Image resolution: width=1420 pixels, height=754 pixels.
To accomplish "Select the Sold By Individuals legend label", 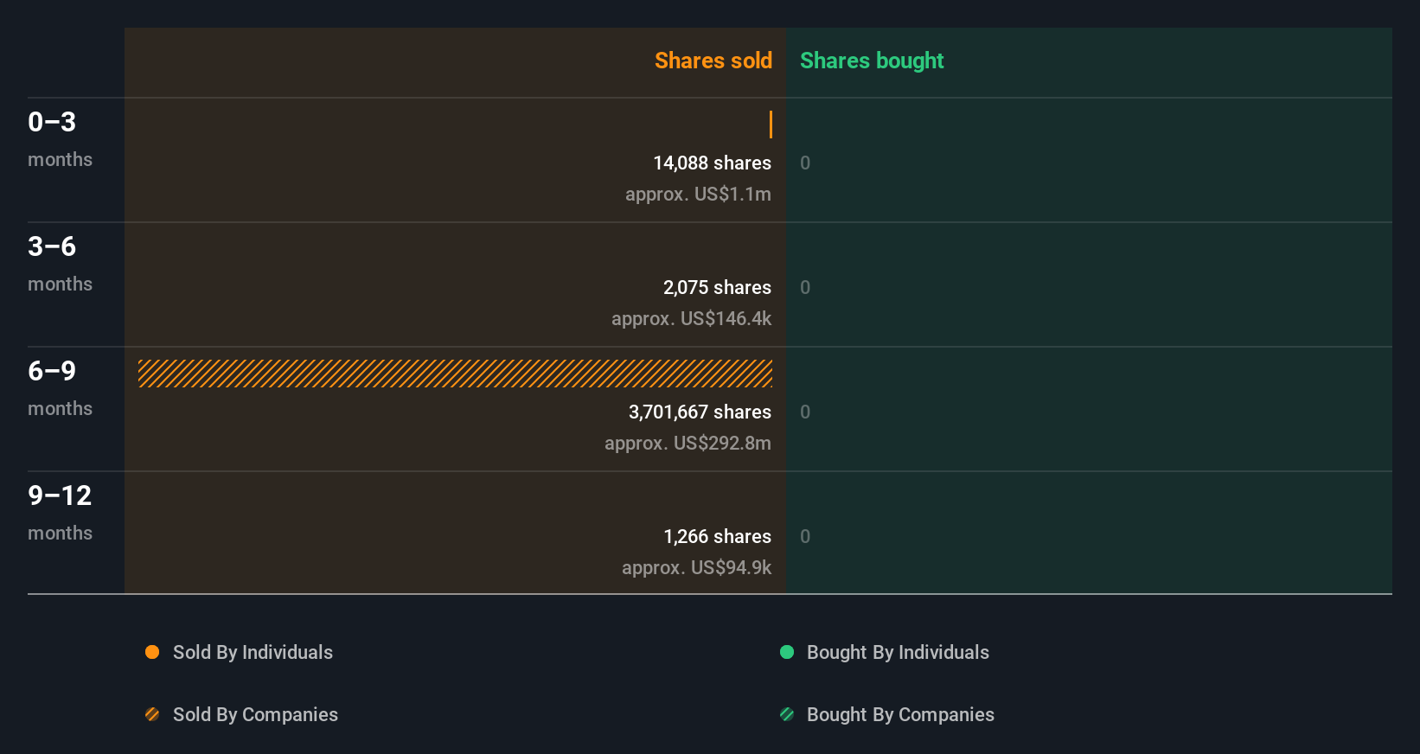I will tap(253, 652).
